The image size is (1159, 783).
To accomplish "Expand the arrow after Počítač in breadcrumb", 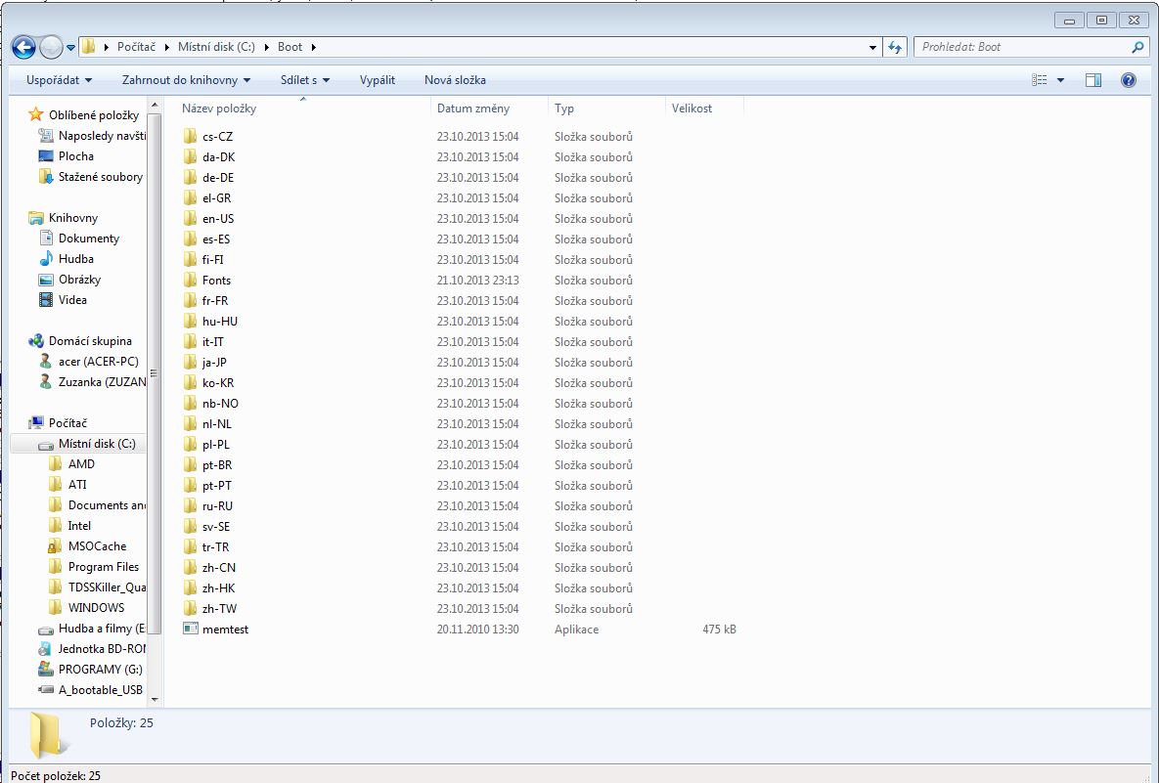I will tap(166, 47).
